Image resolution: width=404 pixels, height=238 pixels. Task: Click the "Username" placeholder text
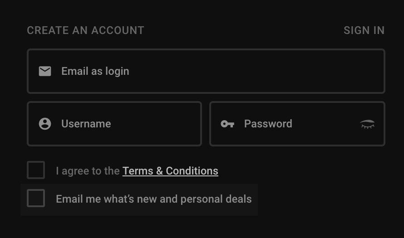click(86, 124)
